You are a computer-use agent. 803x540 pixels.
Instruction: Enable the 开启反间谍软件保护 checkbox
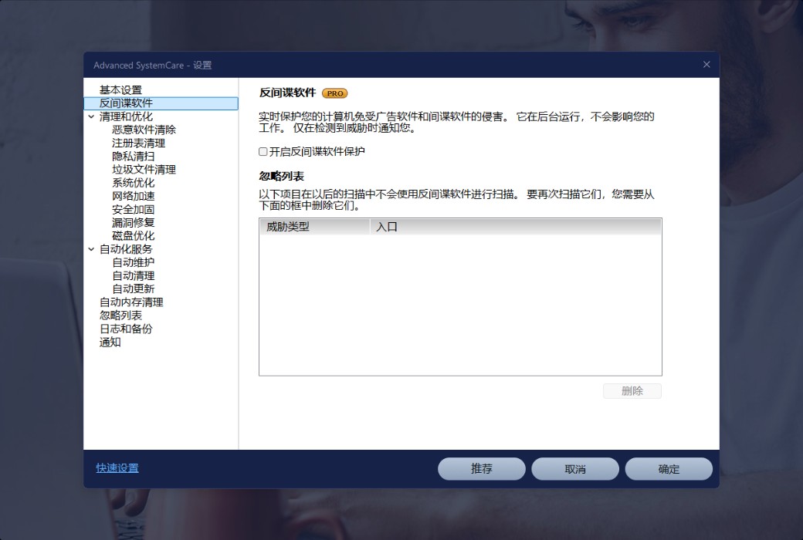coord(263,152)
